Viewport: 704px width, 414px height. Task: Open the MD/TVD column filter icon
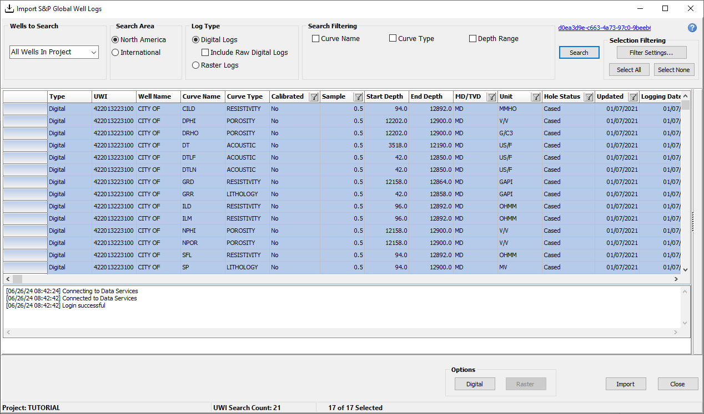[x=491, y=97]
